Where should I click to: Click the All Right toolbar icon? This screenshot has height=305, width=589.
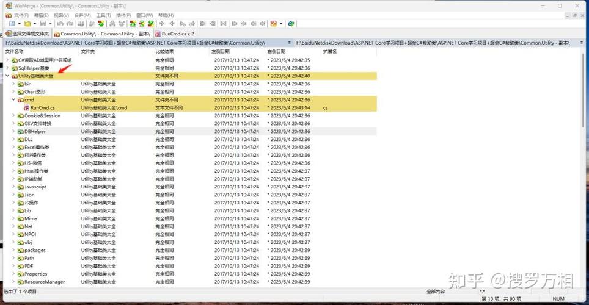click(x=203, y=24)
